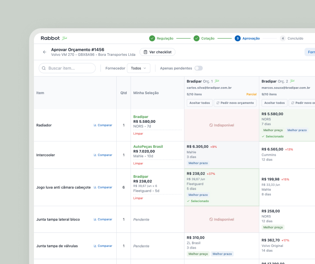The height and width of the screenshot is (264, 315).
Task: Click the Indisponível icon in the Radiador row
Action: point(211,125)
